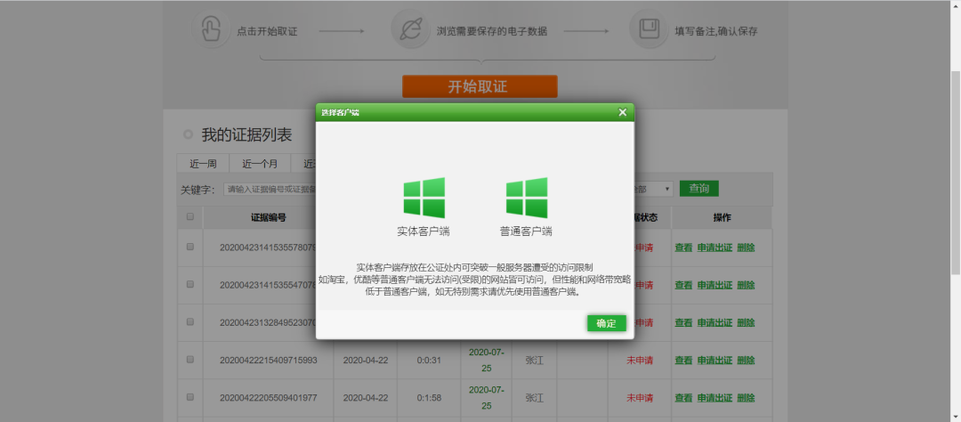Click 删除 in the third evidence row
The width and height of the screenshot is (961, 422).
746,322
